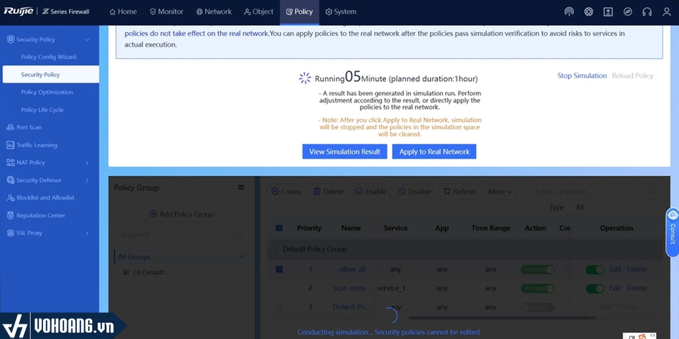Select Security Policy submenu item
Image resolution: width=679 pixels, height=339 pixels.
point(50,74)
